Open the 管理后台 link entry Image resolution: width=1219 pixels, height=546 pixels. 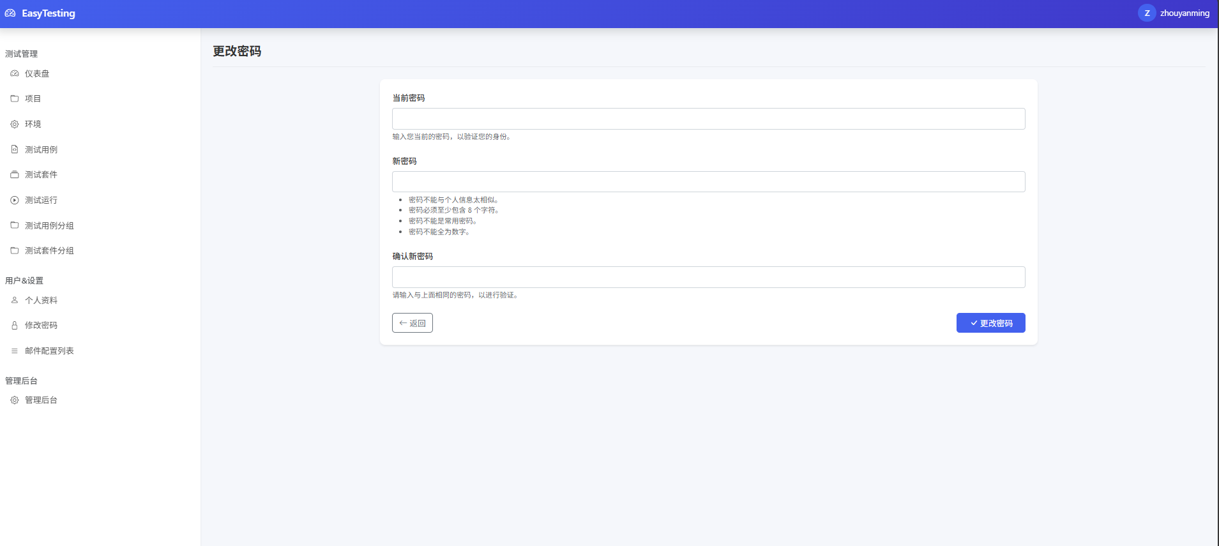pyautogui.click(x=41, y=400)
